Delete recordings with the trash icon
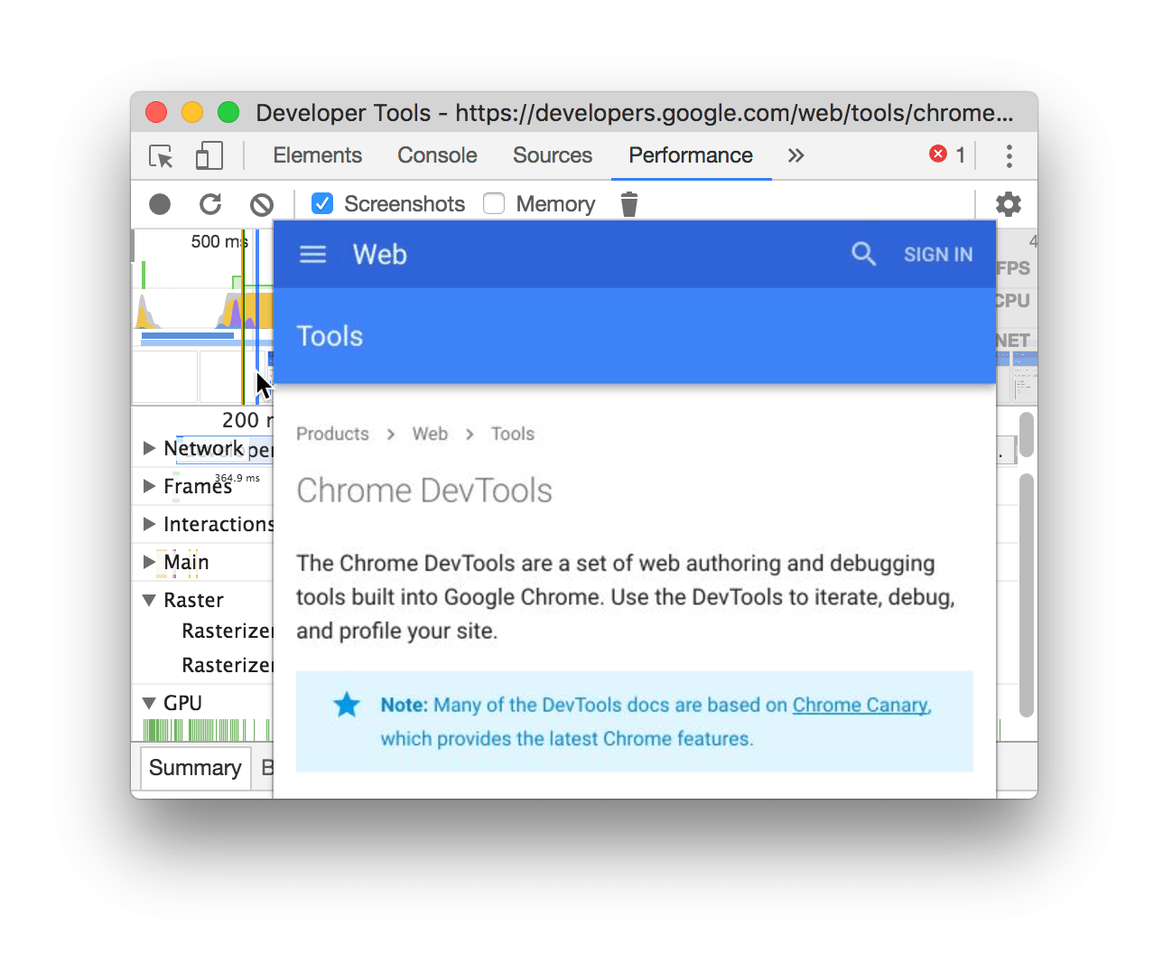 (x=628, y=204)
